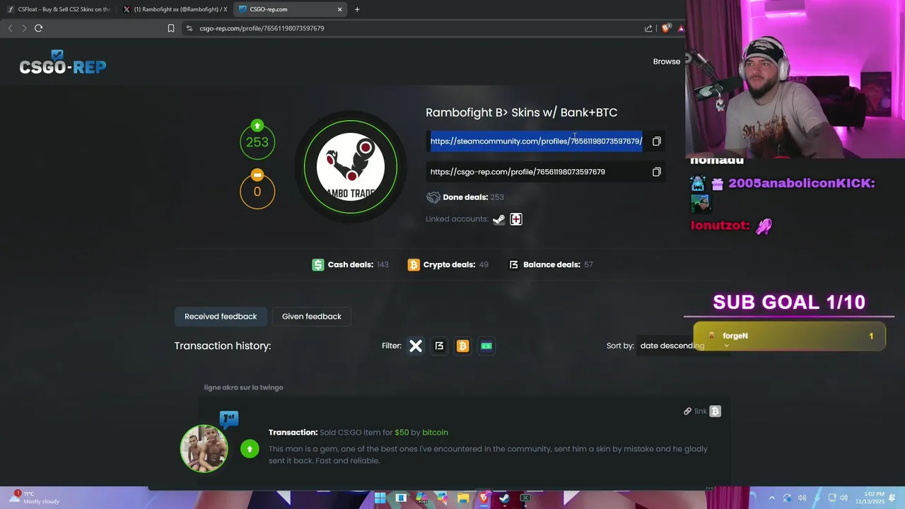Open the linked Steam account icon

499,219
